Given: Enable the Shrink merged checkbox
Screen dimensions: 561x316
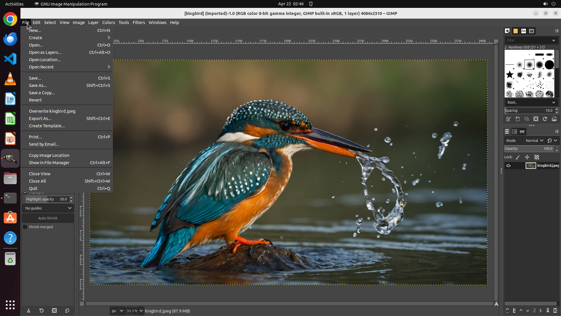Looking at the screenshot, I should coord(25,227).
